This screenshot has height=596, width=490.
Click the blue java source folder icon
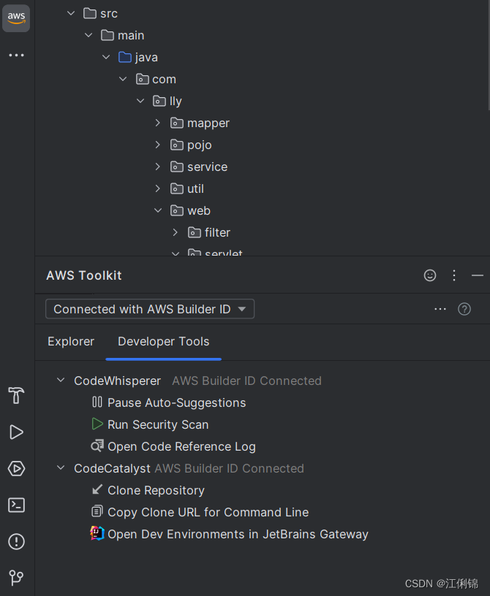[125, 57]
